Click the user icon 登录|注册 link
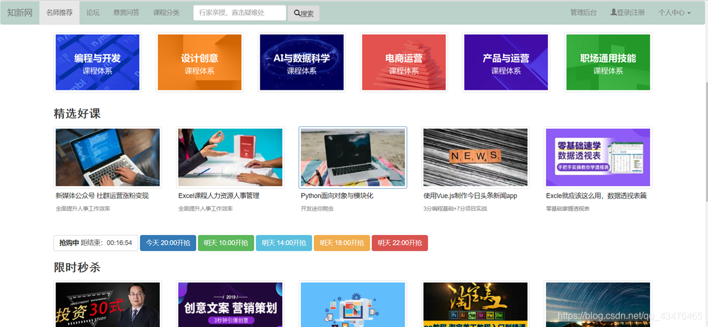This screenshot has width=708, height=327. click(x=627, y=12)
